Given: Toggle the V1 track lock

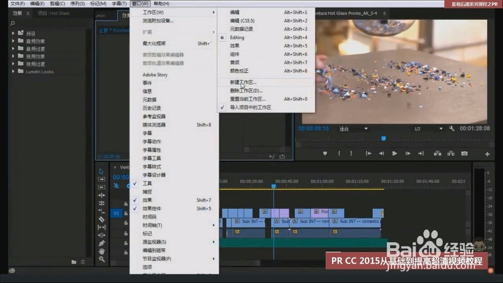Looking at the screenshot, I should click(126, 213).
